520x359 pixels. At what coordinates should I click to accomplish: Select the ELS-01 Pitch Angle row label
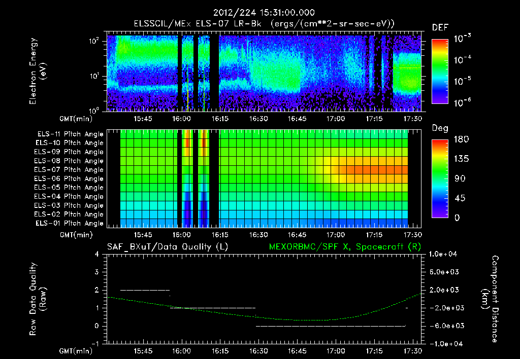pyautogui.click(x=69, y=223)
